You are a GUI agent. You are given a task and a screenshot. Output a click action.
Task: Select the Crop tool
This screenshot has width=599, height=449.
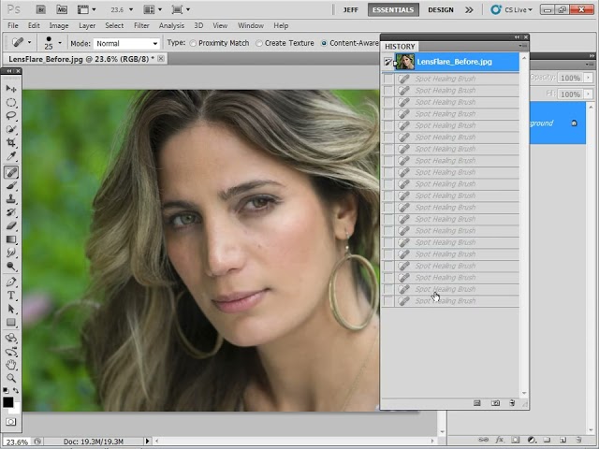point(11,142)
